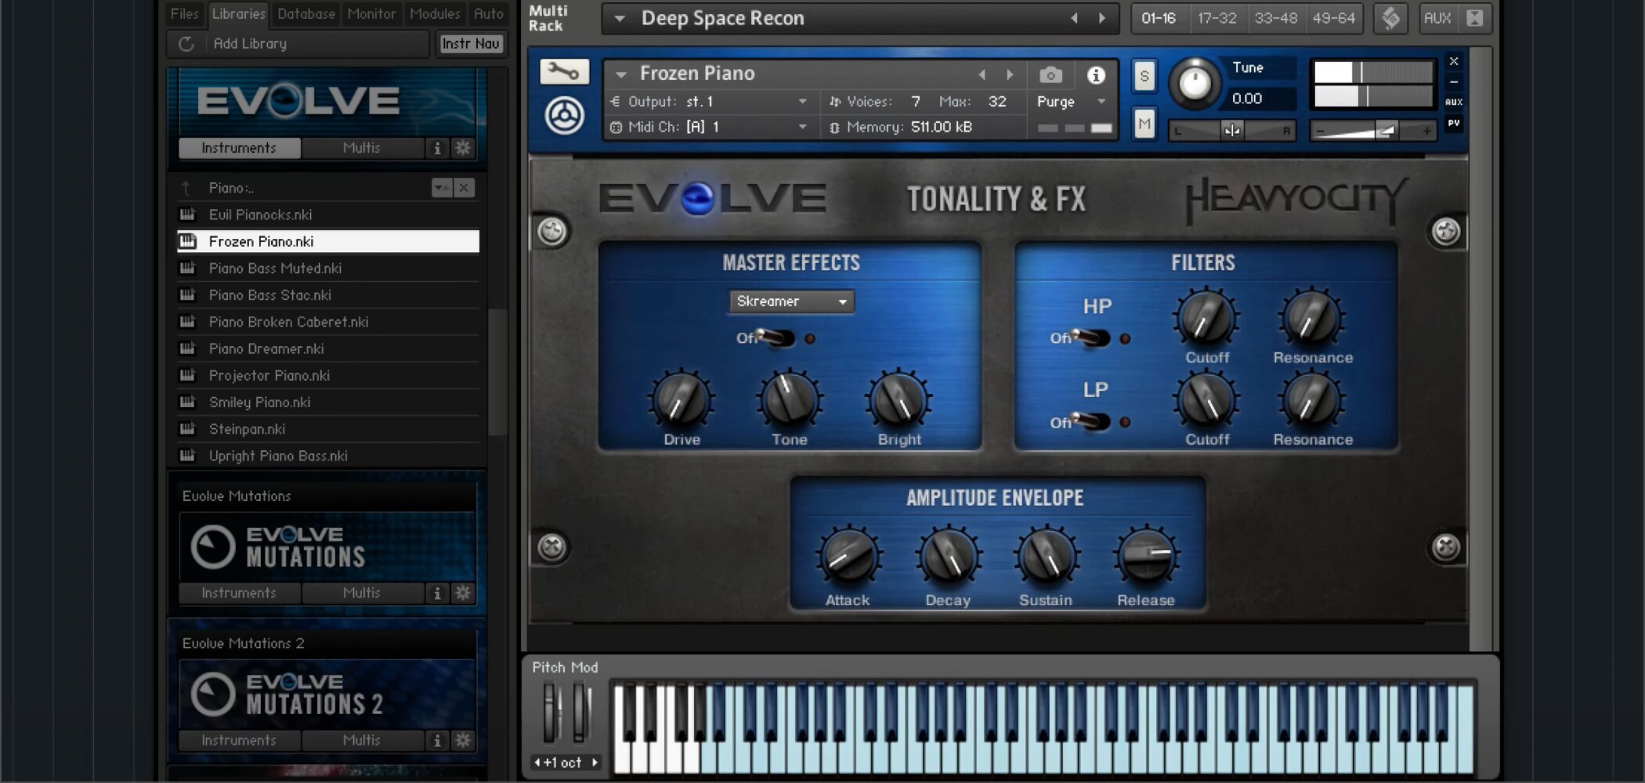The image size is (1645, 783).
Task: Toggle LP filter on switch
Action: click(x=1090, y=422)
